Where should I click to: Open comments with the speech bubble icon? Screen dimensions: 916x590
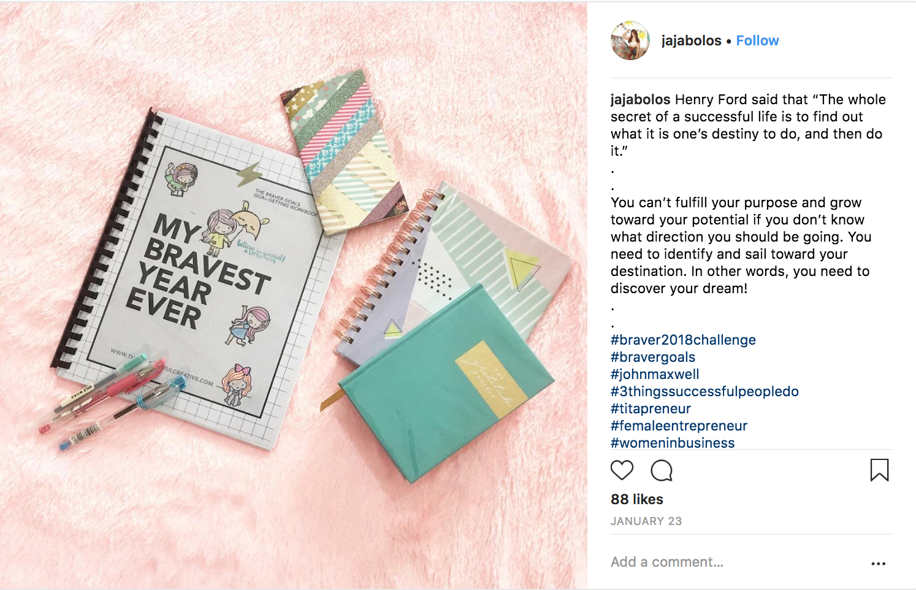tap(662, 470)
